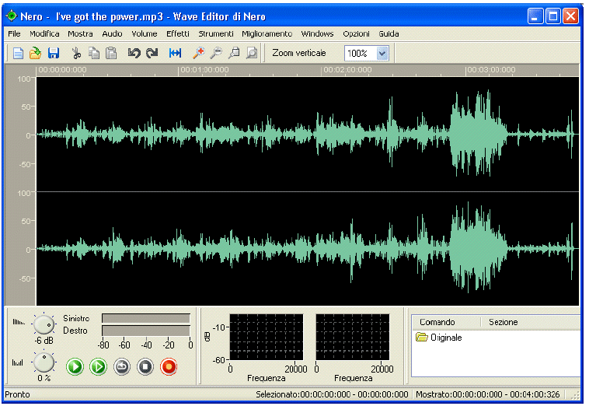
Task: Zoom in with the plus magnifier icon
Action: [x=198, y=54]
